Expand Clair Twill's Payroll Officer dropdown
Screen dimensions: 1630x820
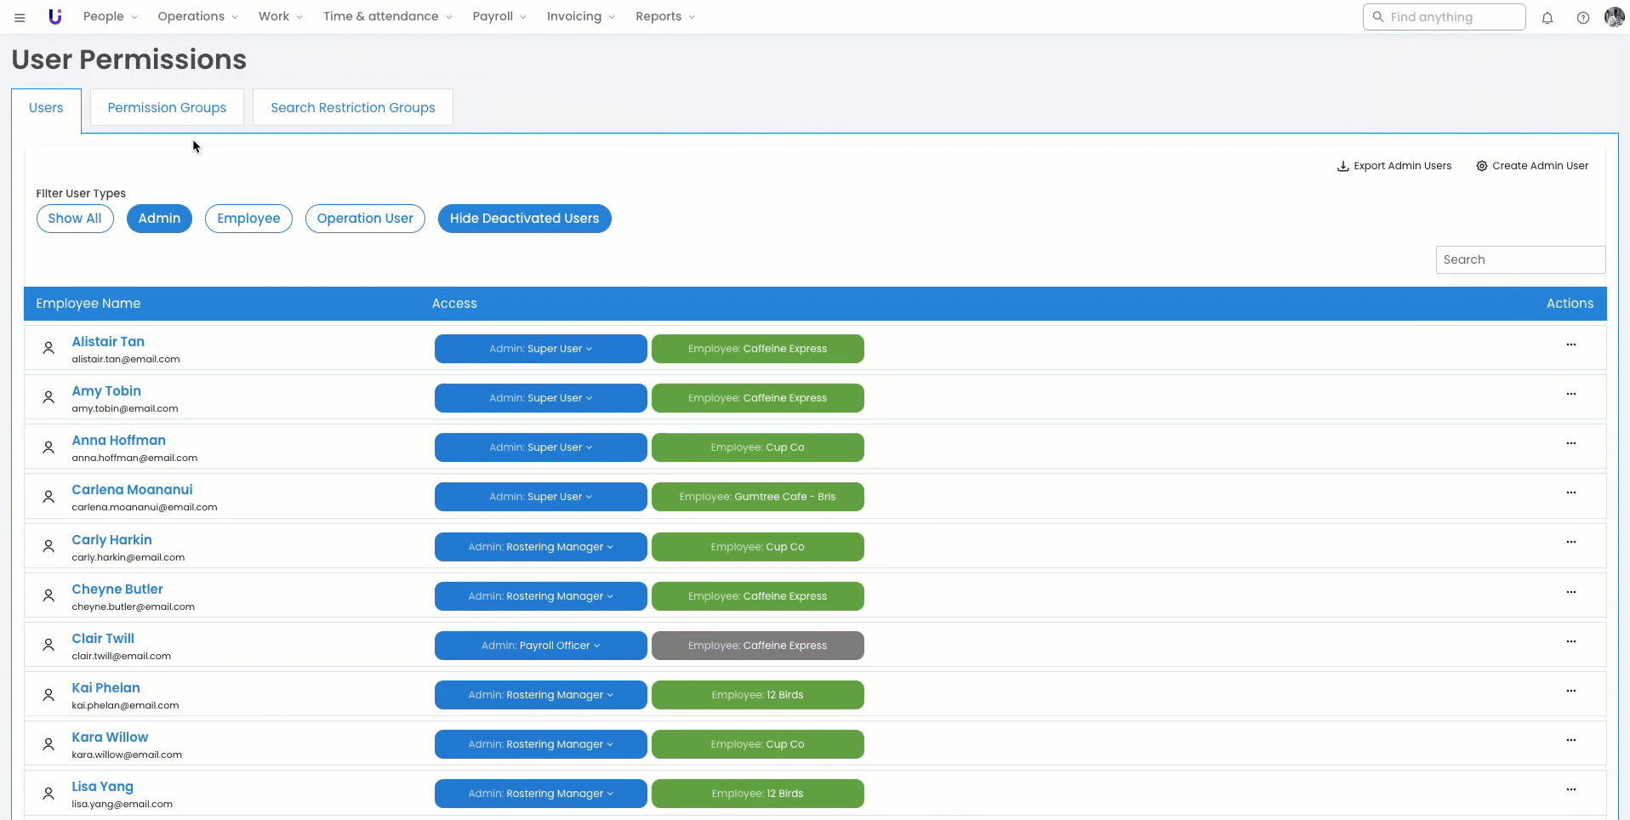pyautogui.click(x=540, y=646)
